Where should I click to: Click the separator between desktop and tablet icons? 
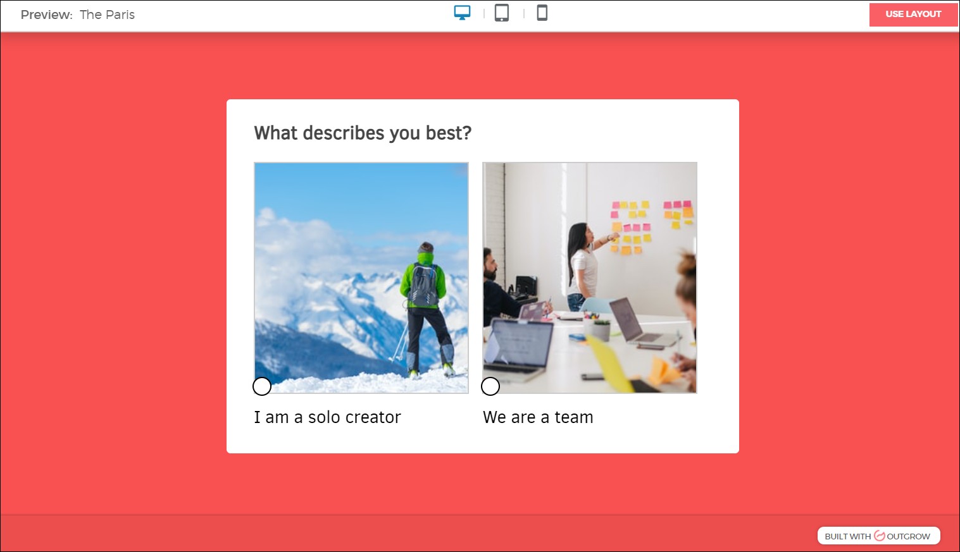pos(484,13)
